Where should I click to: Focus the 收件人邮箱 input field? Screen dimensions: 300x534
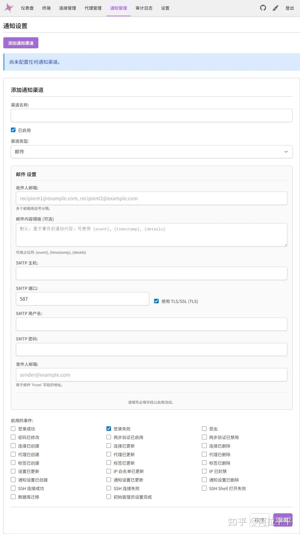pos(151,198)
